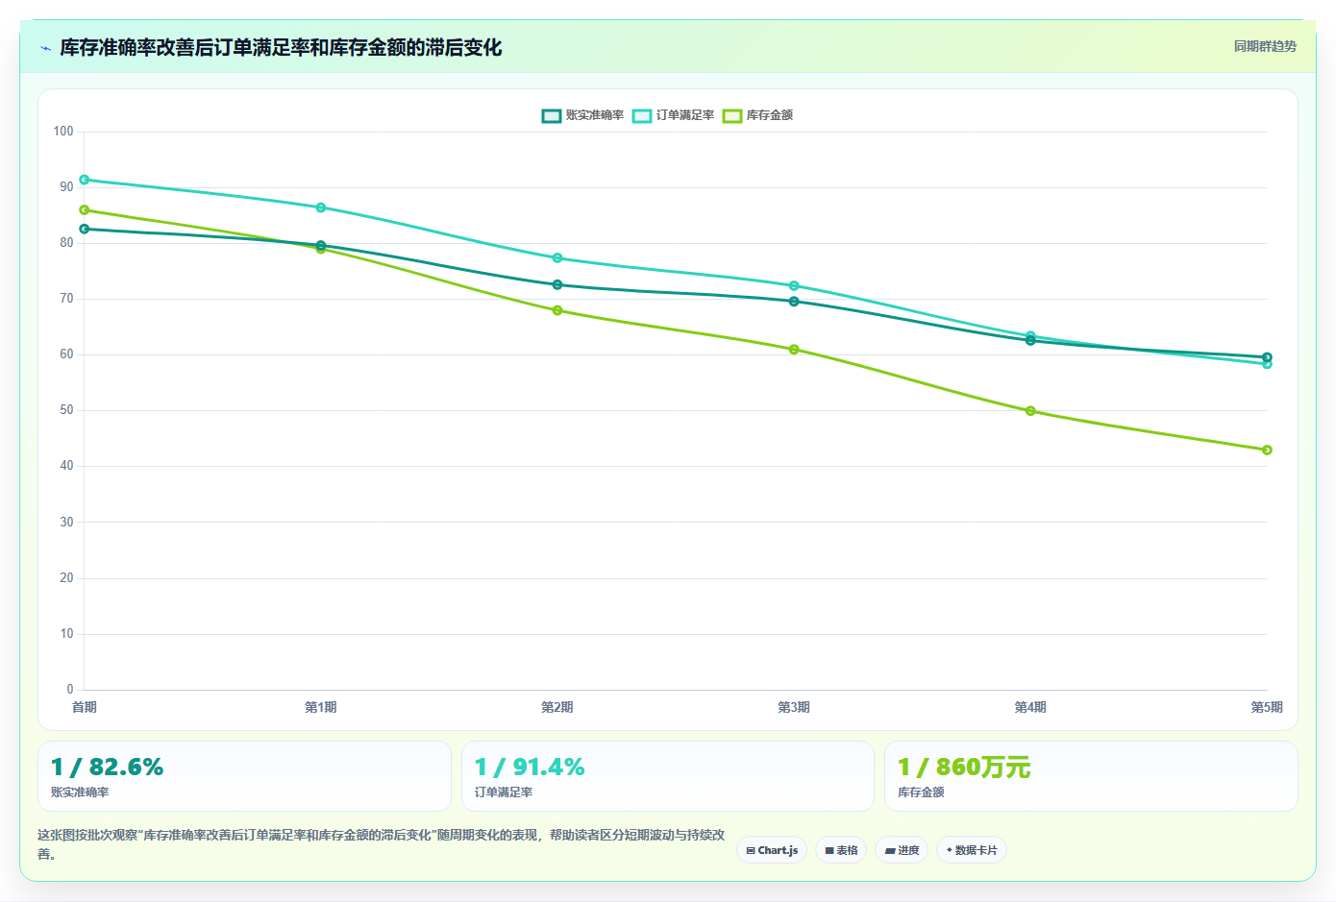Click the 第5期 x-axis label

pyautogui.click(x=1267, y=707)
